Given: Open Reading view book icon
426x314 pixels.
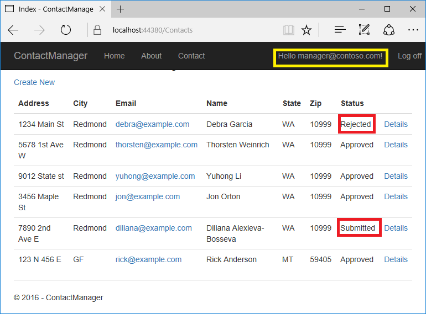Looking at the screenshot, I should coord(288,30).
